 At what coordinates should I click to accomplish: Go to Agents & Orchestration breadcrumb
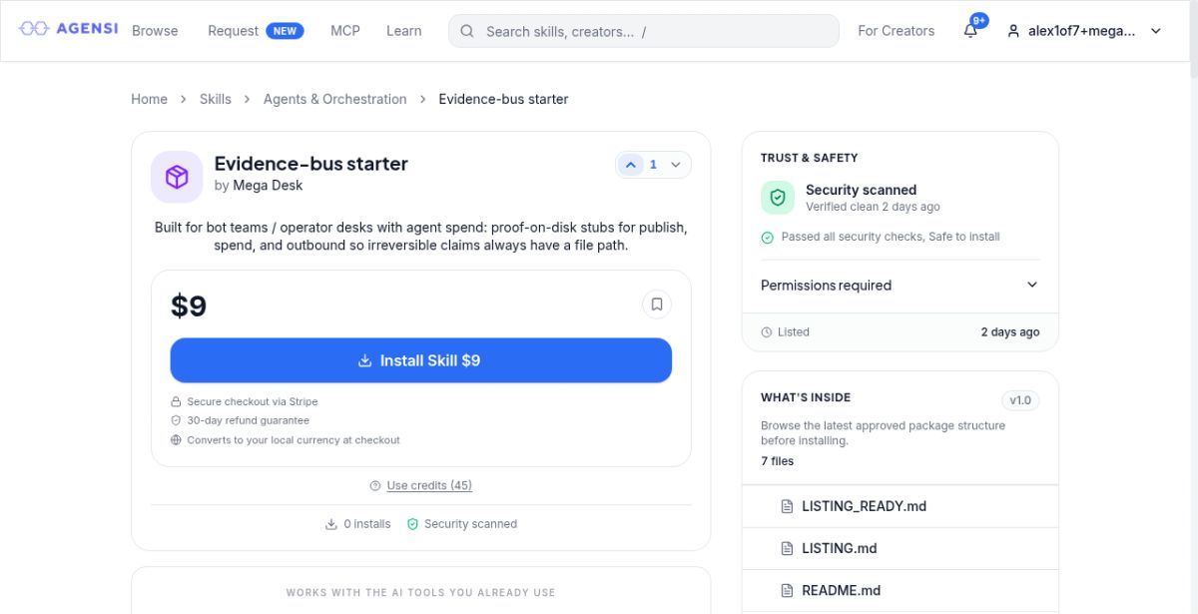click(x=335, y=99)
